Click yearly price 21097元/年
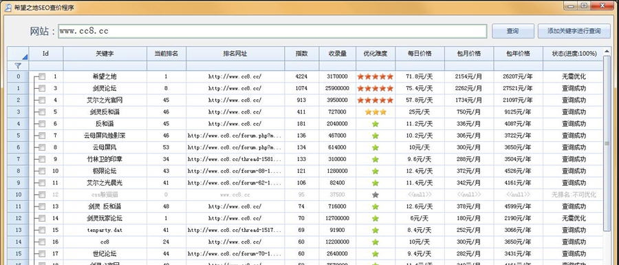 (x=518, y=100)
